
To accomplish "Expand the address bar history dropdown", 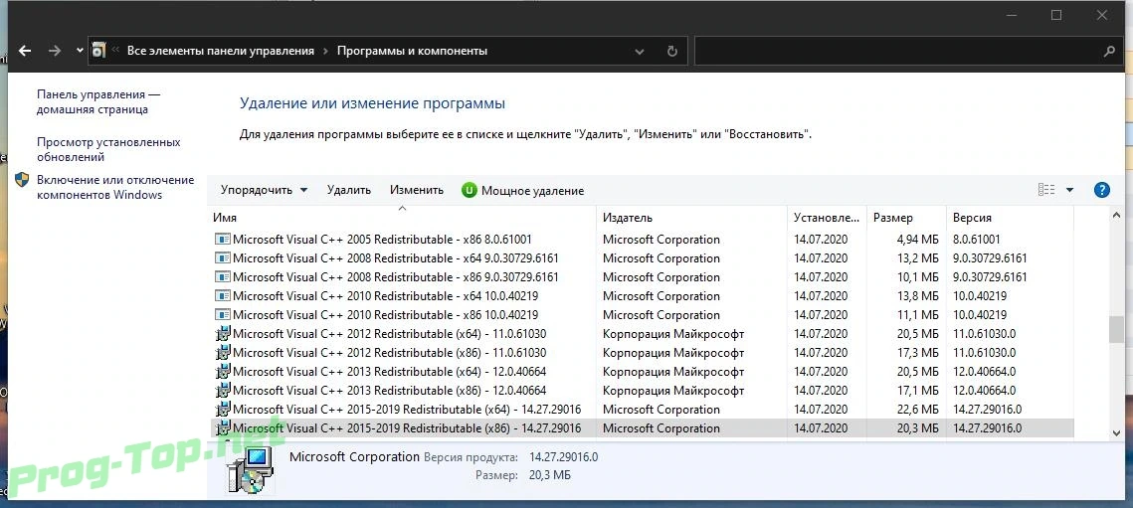I will (640, 52).
